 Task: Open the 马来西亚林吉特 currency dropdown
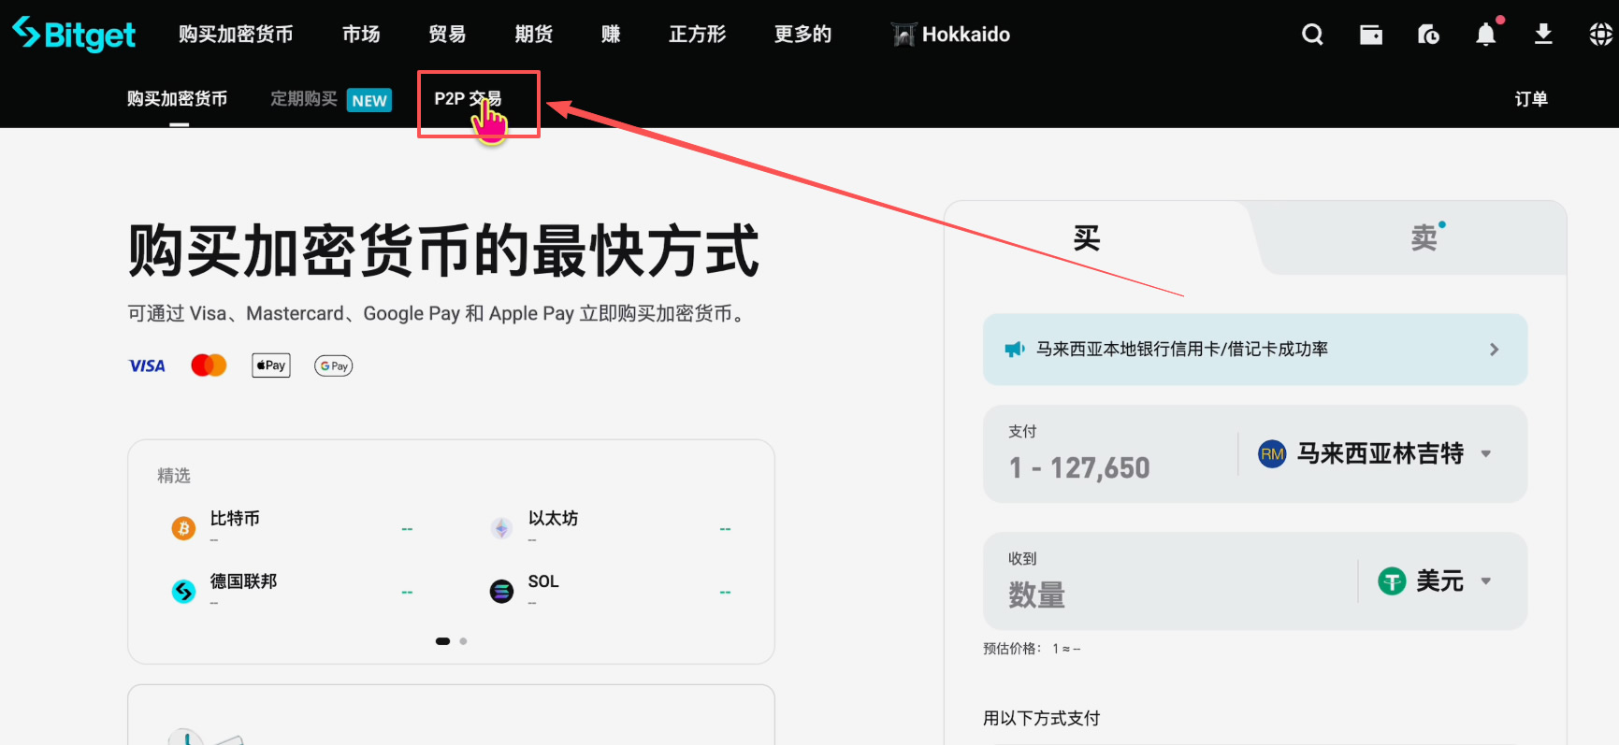tap(1375, 454)
